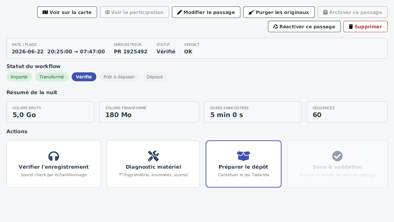Open the Diagnostic matériel action card
394x222 pixels.
[x=153, y=164]
